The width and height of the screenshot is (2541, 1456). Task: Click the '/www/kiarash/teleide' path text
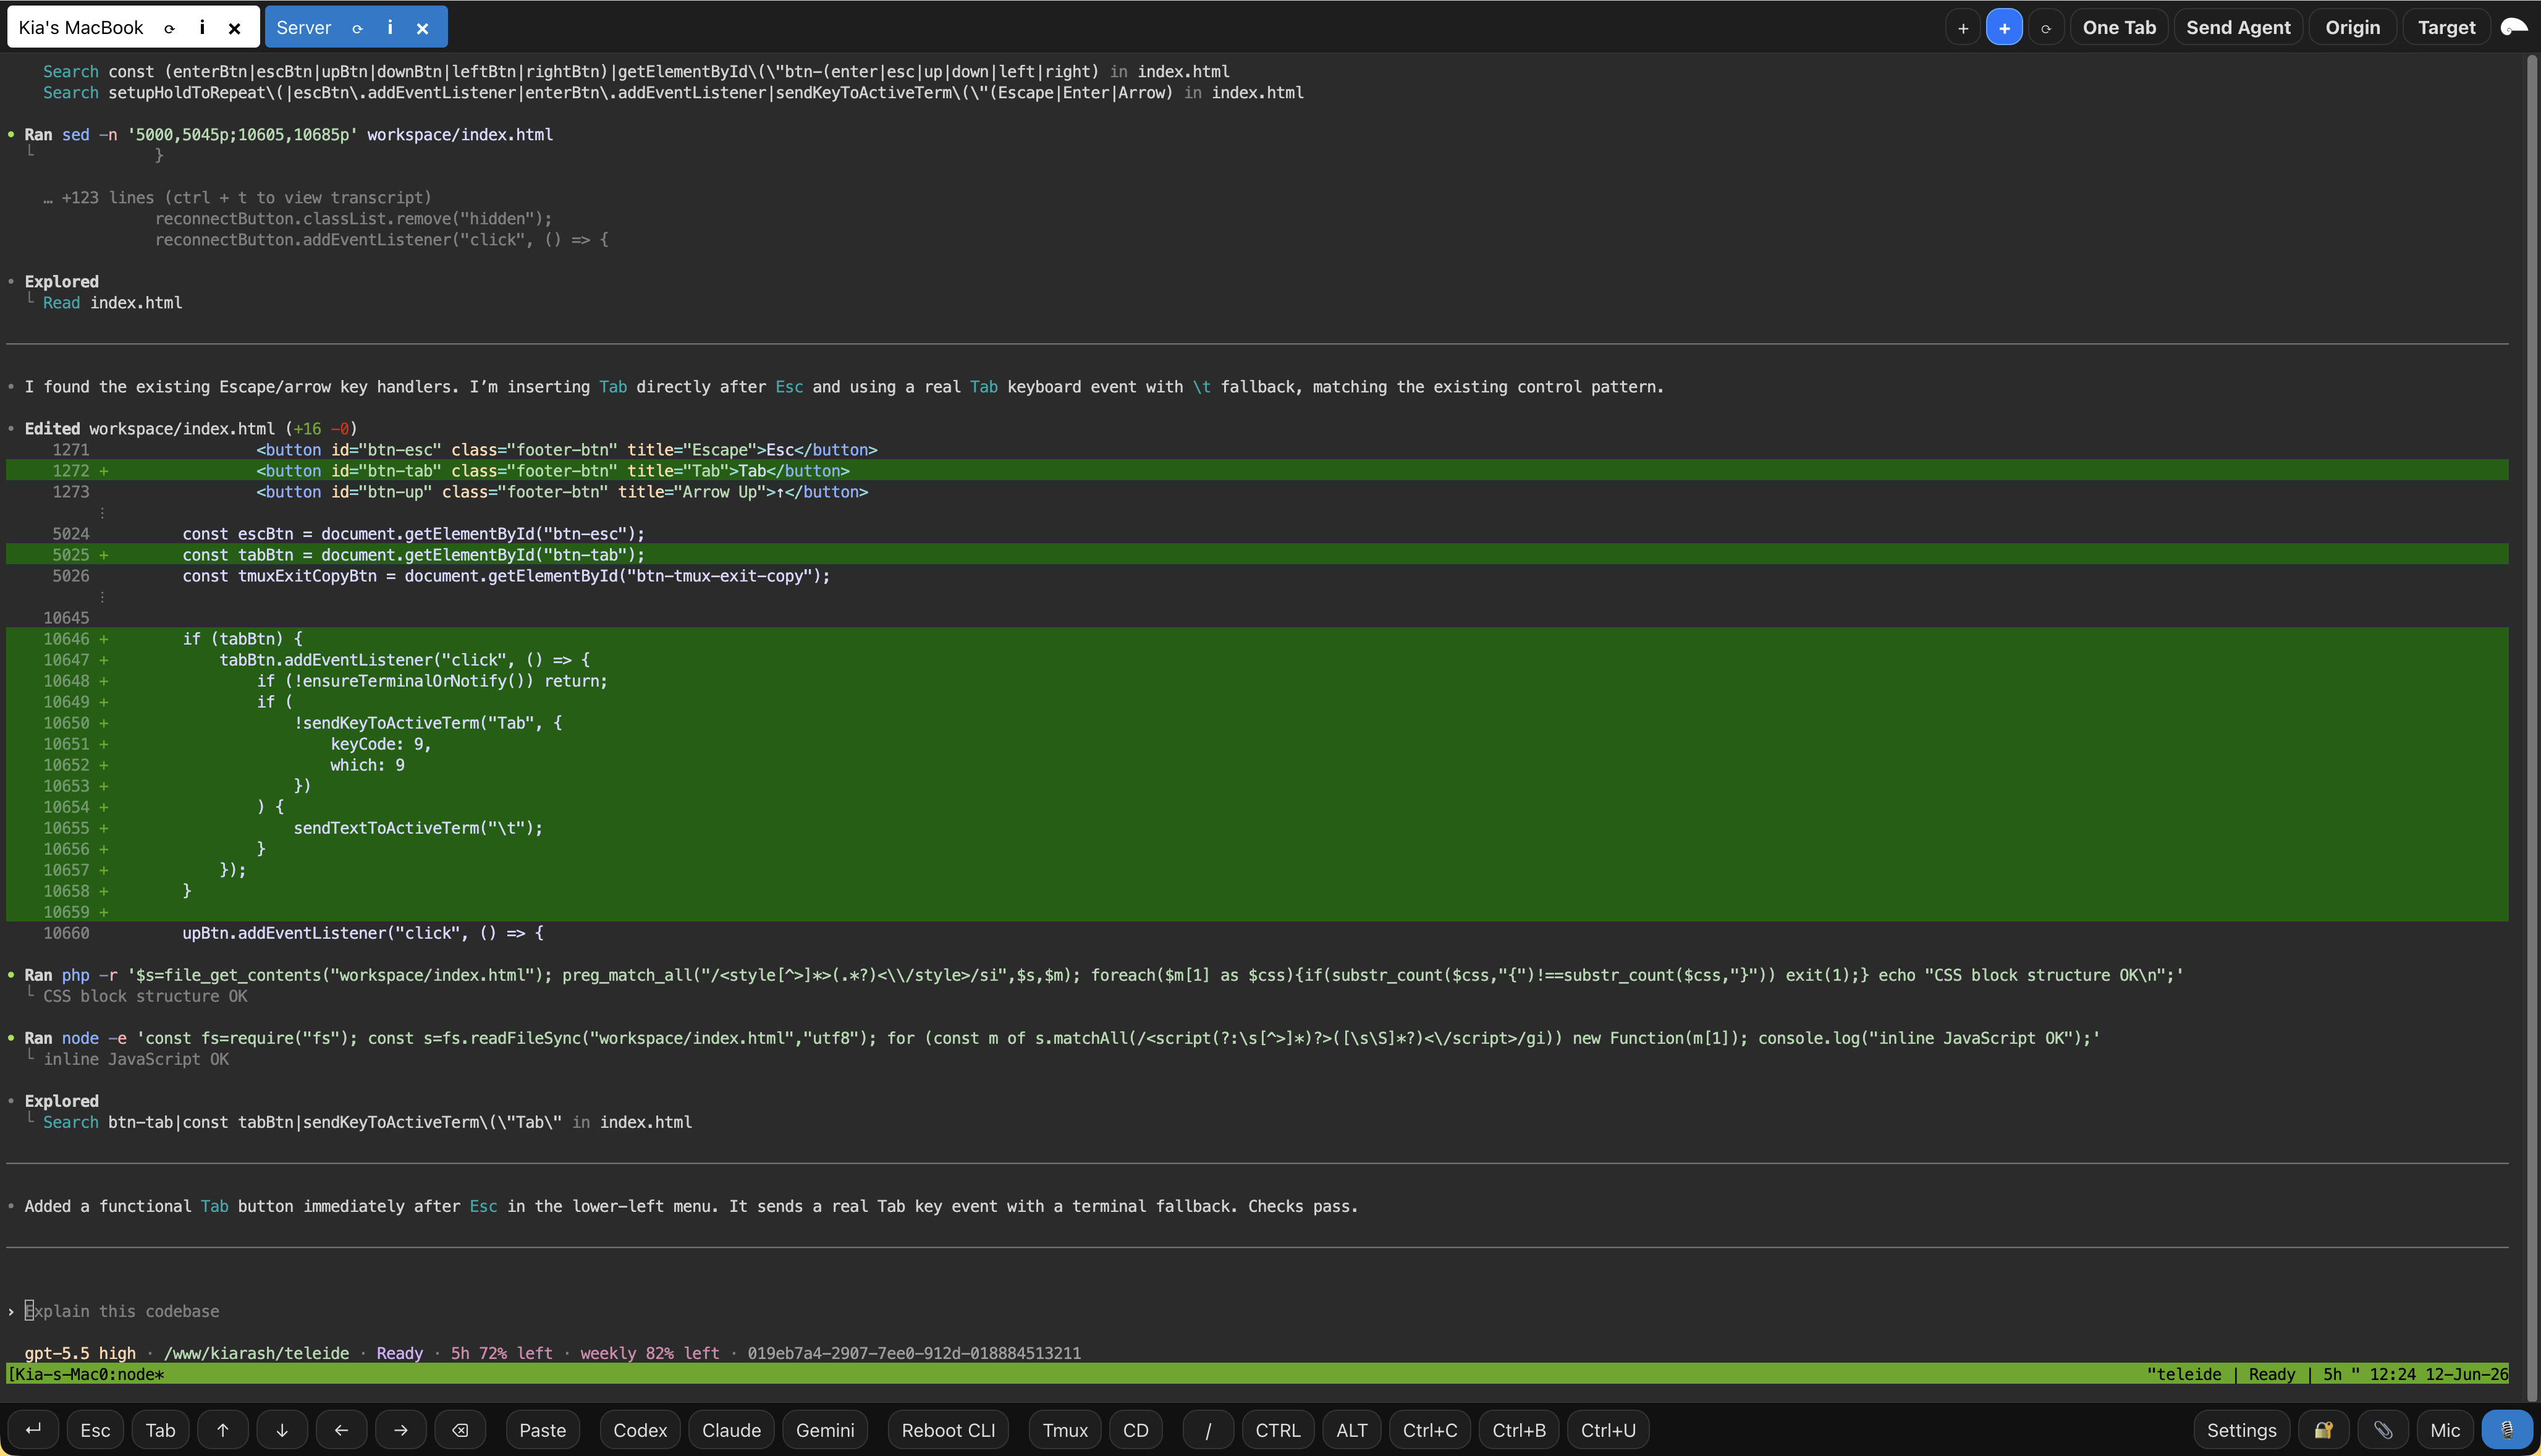tap(257, 1353)
